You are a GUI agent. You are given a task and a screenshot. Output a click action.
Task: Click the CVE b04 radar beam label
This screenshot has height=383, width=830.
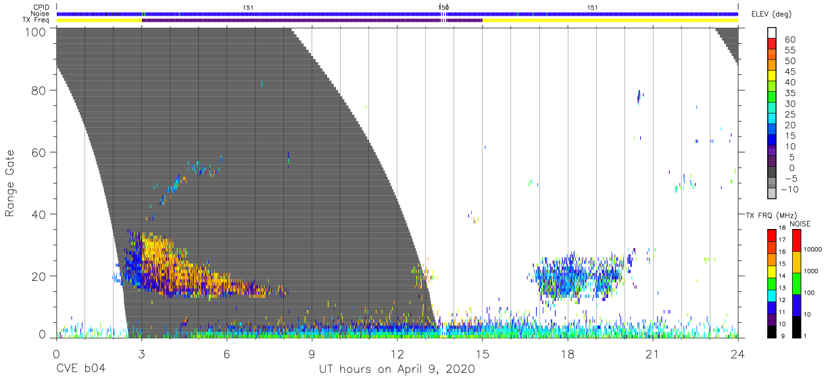pyautogui.click(x=80, y=369)
